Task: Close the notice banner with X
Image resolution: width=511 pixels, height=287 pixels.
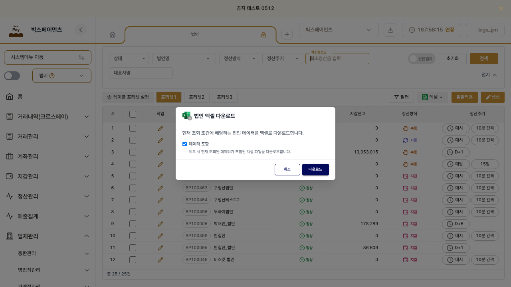Action: coord(501,8)
